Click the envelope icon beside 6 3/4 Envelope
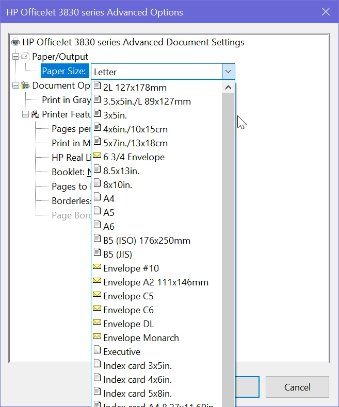 [97, 155]
